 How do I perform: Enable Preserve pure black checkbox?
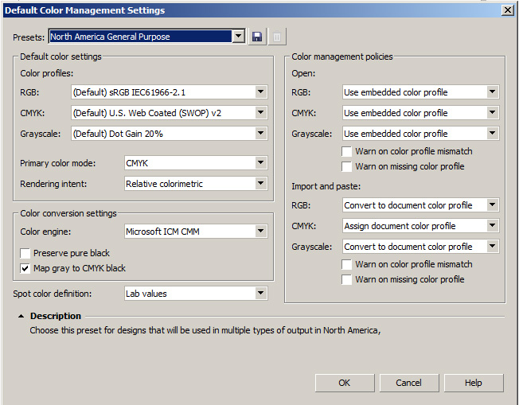click(x=25, y=254)
